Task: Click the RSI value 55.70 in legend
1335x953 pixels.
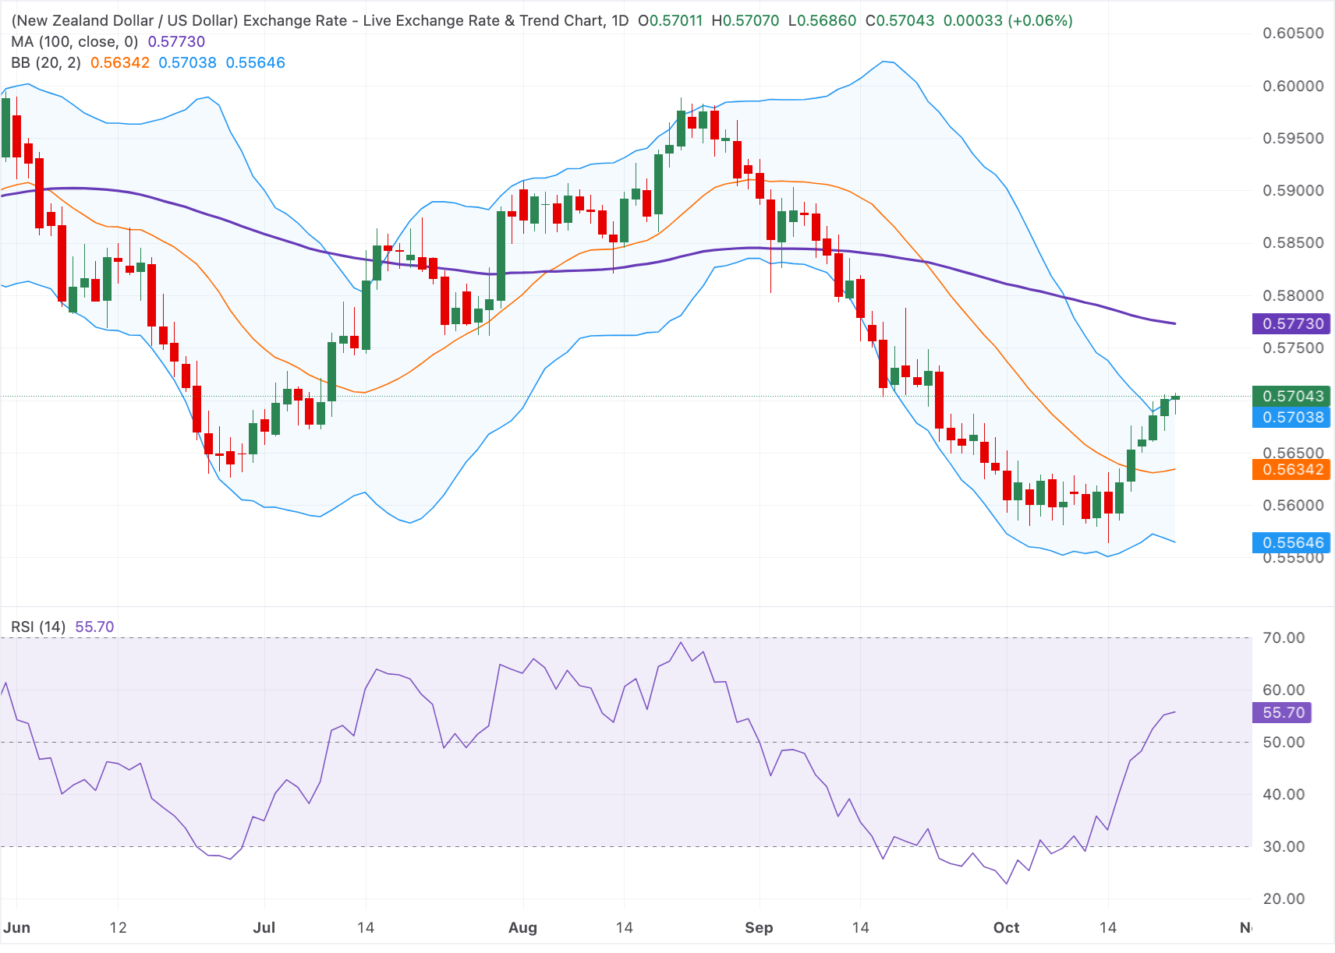Action: [94, 627]
